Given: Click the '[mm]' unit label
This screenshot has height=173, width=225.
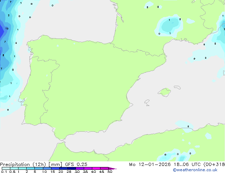Looking at the screenshot, I should point(55,165).
